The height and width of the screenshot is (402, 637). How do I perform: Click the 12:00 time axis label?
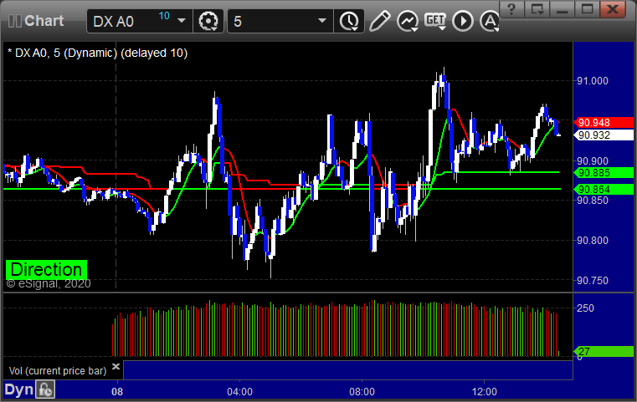click(x=485, y=392)
